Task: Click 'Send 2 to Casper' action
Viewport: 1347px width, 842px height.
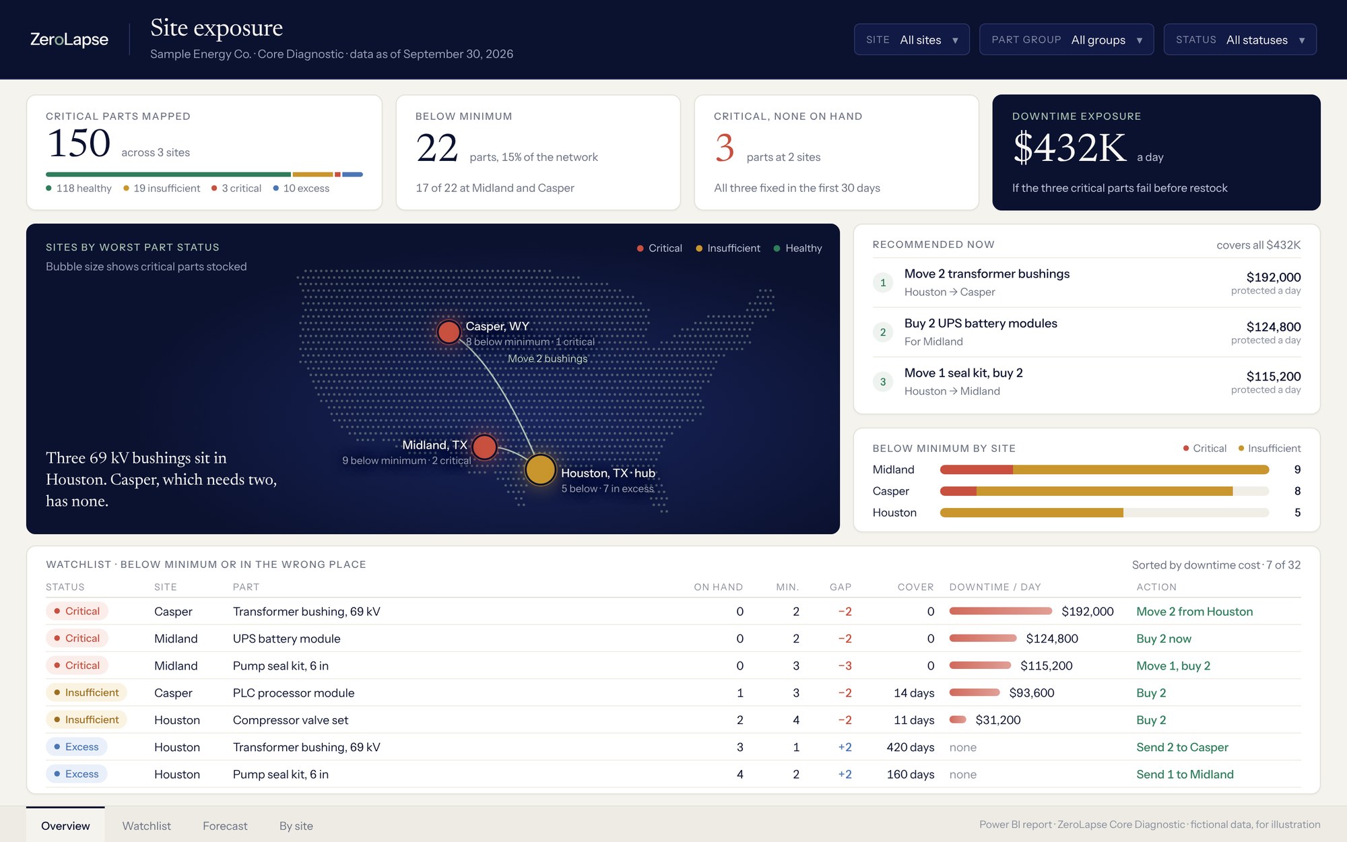Action: click(x=1182, y=747)
